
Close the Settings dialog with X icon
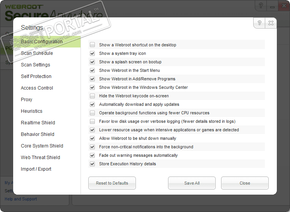(271, 23)
